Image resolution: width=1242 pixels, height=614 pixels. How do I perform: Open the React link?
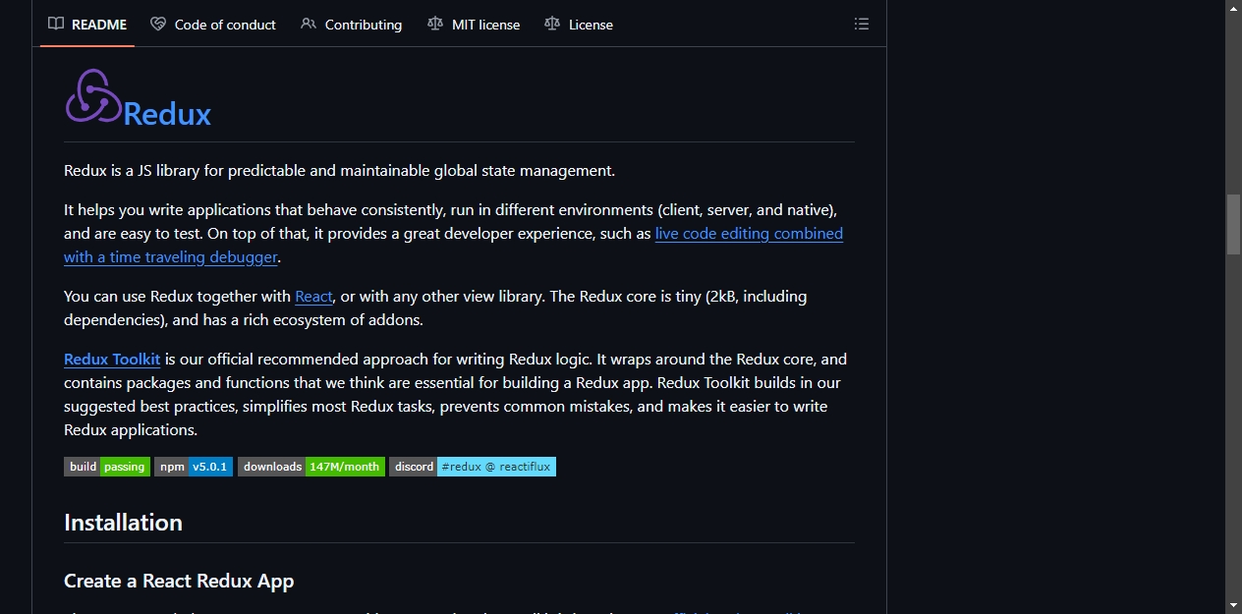pyautogui.click(x=313, y=296)
